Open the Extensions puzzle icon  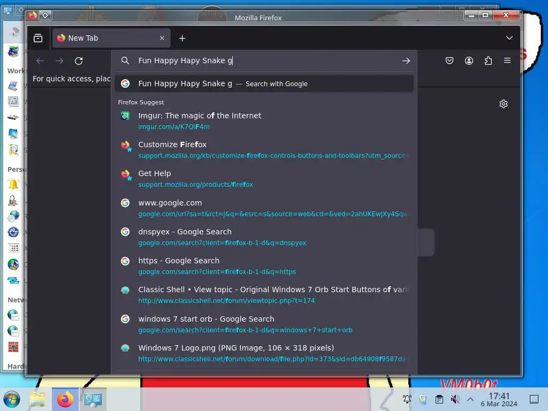click(488, 61)
